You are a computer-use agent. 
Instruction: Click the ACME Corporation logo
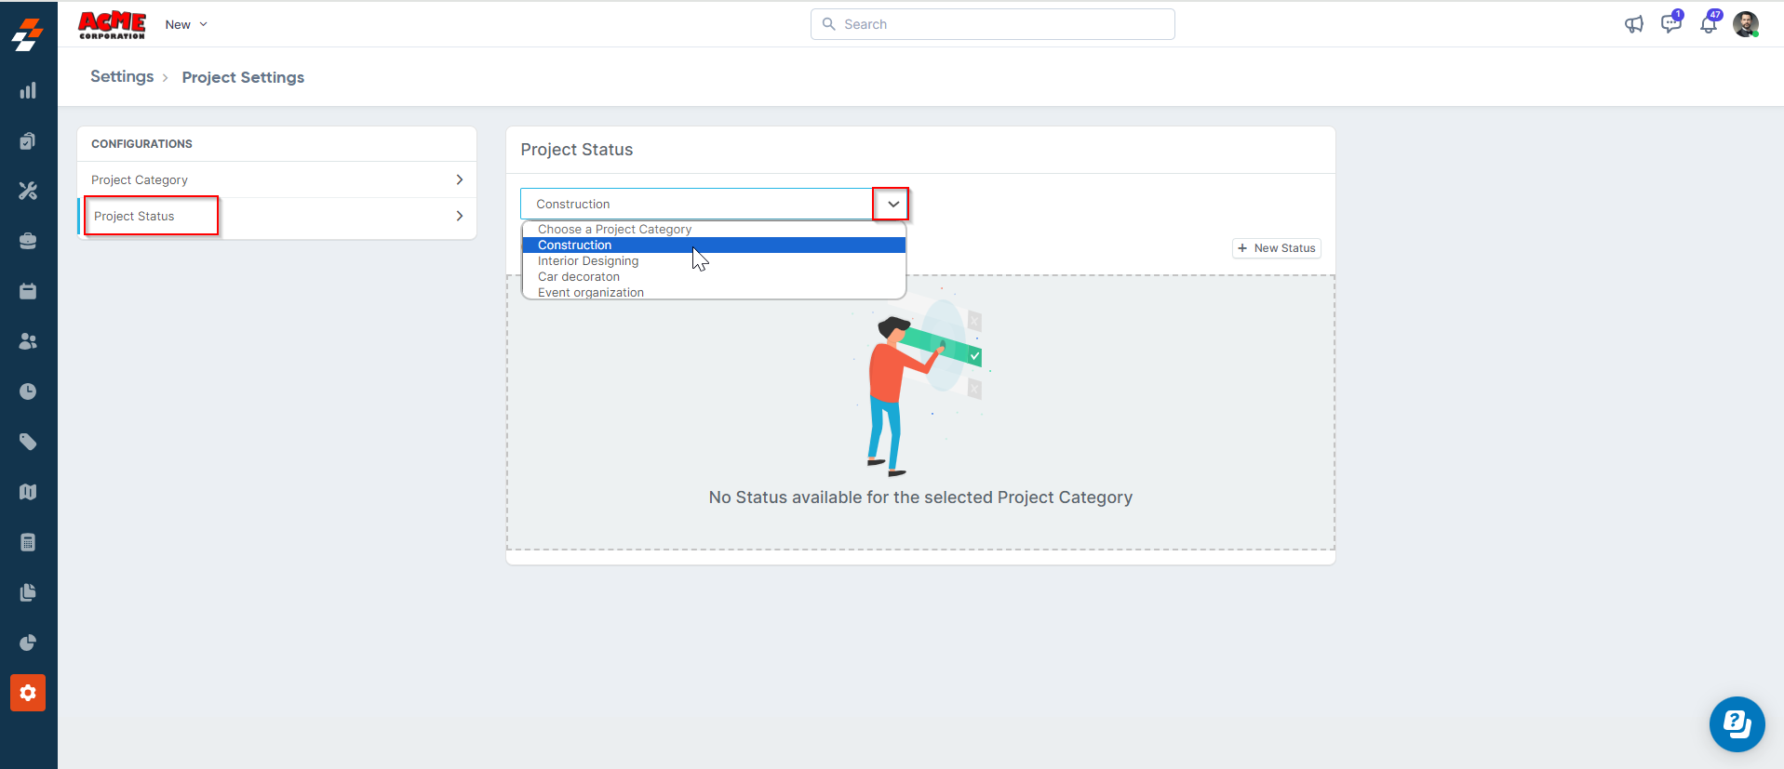point(112,24)
